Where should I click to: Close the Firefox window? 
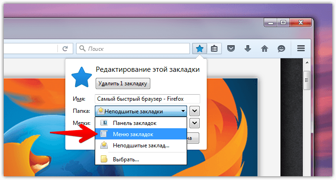[x=301, y=22]
